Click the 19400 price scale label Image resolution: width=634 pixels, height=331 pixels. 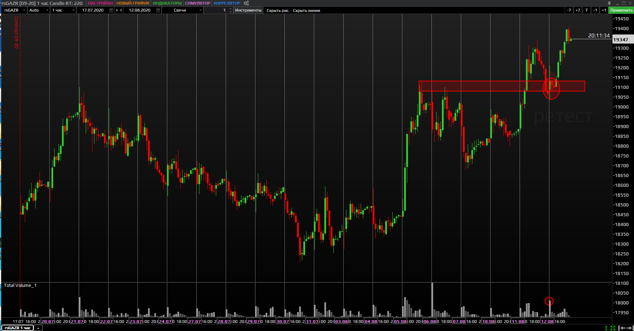622,29
